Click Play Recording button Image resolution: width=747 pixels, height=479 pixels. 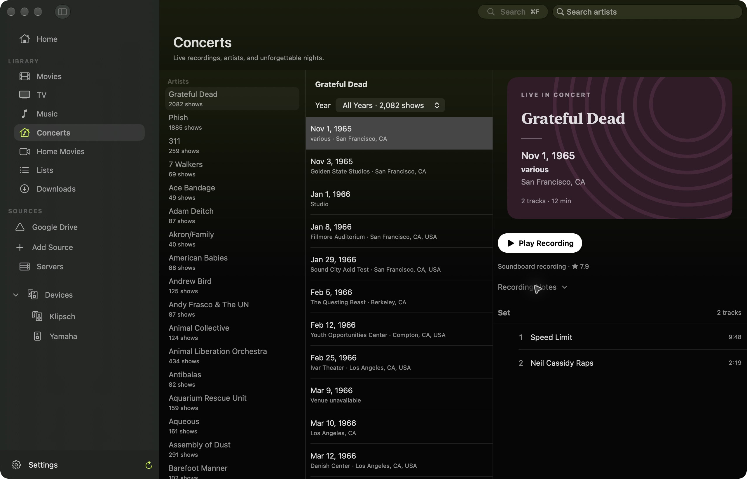(x=540, y=243)
